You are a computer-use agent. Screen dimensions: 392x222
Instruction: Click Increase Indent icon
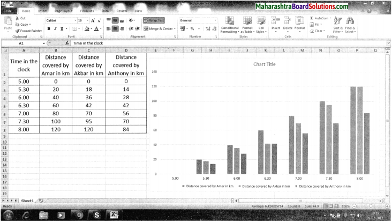pyautogui.click(x=137, y=29)
